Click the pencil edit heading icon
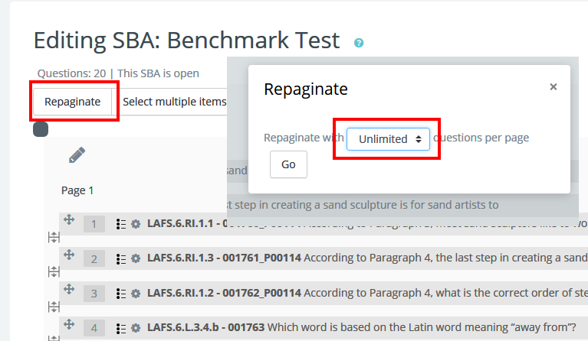The image size is (588, 341). pos(77,155)
